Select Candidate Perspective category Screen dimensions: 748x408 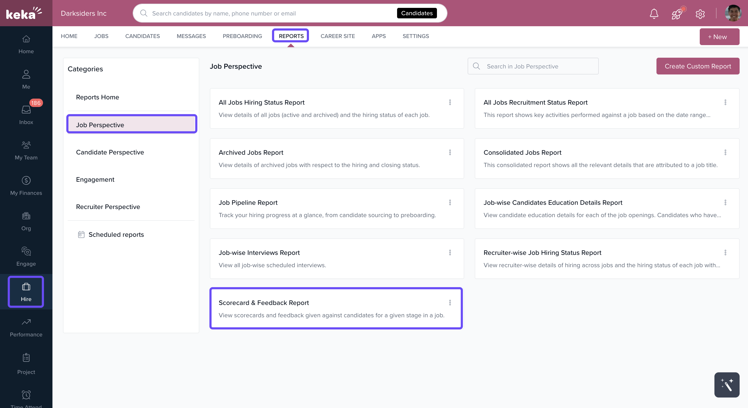pyautogui.click(x=110, y=152)
